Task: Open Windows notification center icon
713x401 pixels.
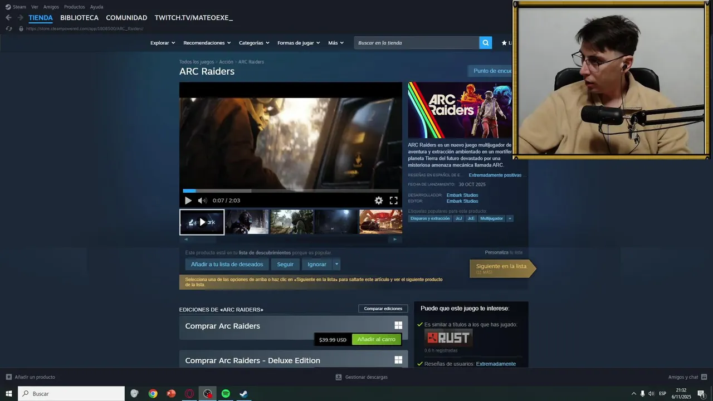Action: point(701,394)
